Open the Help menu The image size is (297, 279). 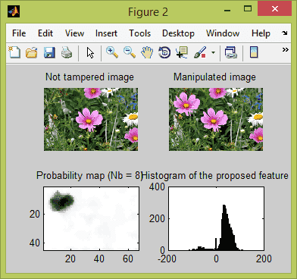coord(261,33)
